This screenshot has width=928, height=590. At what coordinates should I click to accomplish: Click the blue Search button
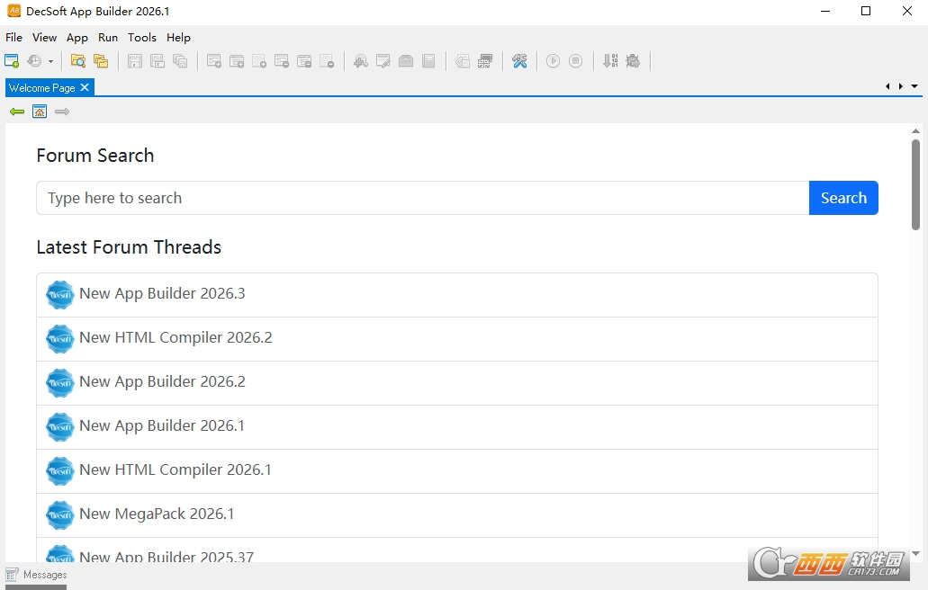[x=843, y=198]
